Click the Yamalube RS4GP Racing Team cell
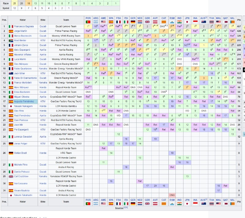The image size is (245, 218). pos(66,177)
